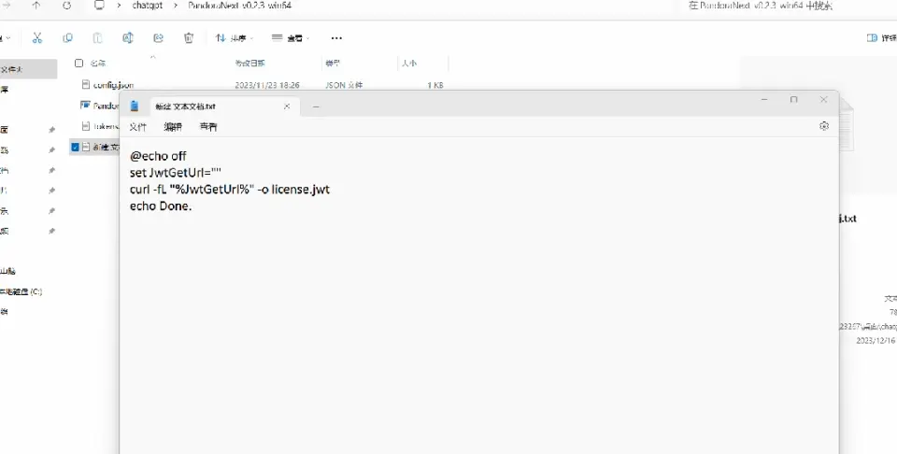This screenshot has height=454, width=897.
Task: Toggle the details pane icon in Explorer toolbar
Action: [872, 37]
